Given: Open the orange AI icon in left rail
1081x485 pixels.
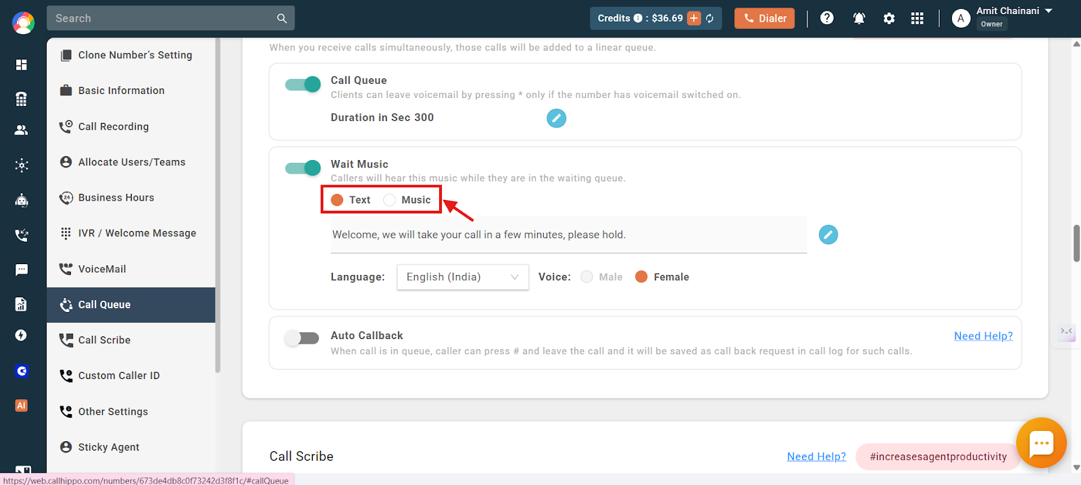Looking at the screenshot, I should (22, 405).
